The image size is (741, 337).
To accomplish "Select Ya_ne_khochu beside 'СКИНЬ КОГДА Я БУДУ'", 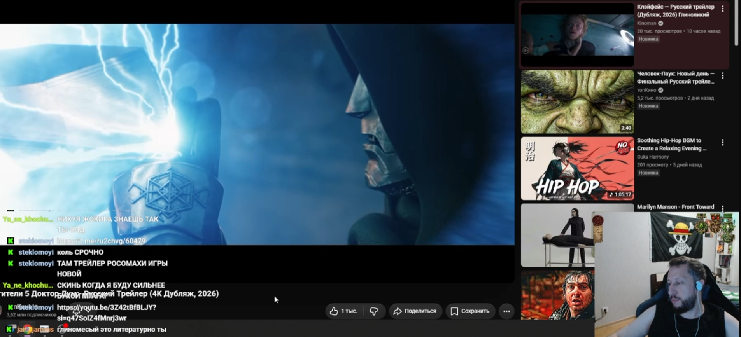I will [x=28, y=285].
